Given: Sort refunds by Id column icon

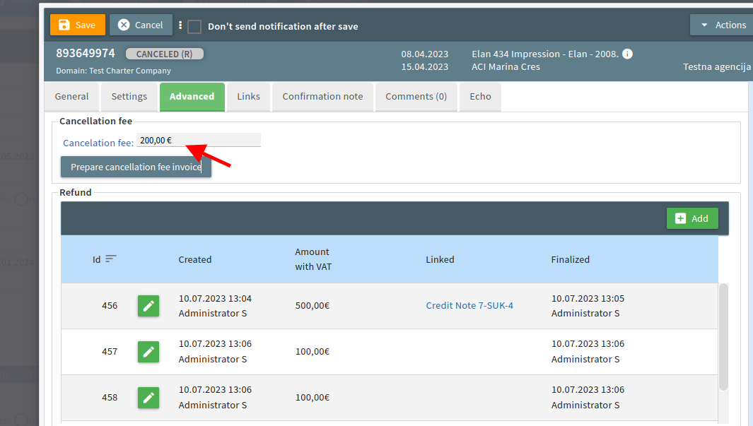Looking at the screenshot, I should [111, 259].
